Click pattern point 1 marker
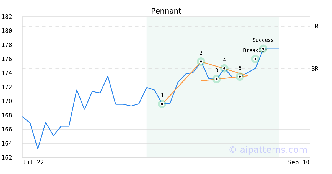 click(162, 104)
